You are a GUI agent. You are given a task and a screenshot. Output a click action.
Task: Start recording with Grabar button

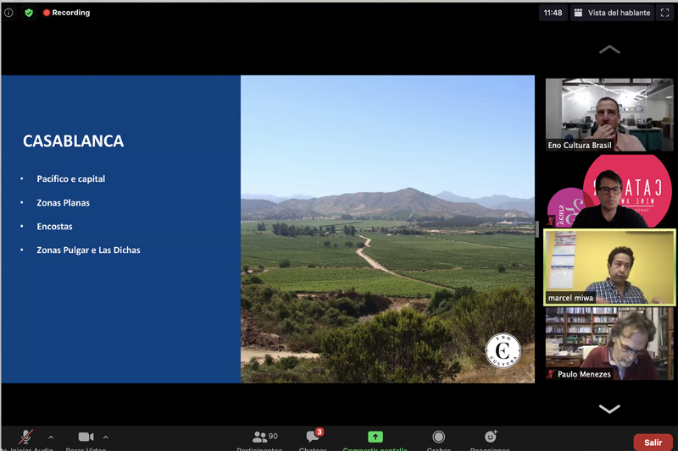point(438,440)
